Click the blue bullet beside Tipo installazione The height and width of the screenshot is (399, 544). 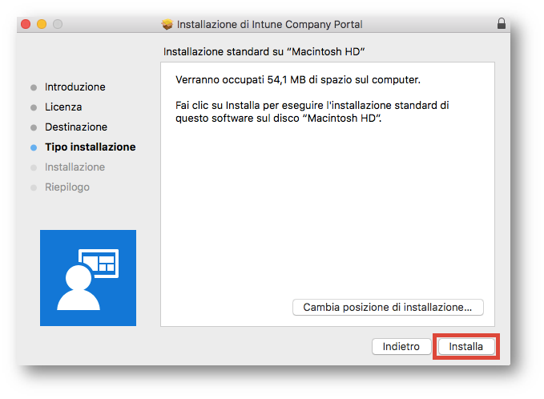click(34, 147)
